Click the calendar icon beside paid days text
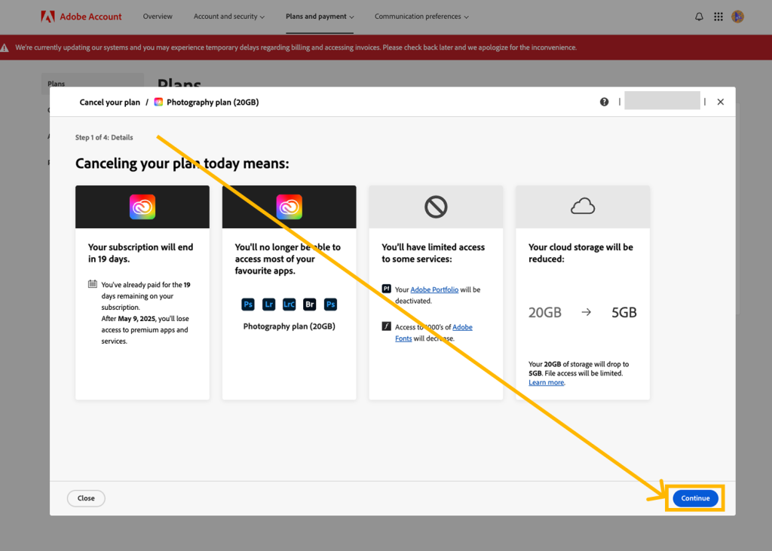Viewport: 772px width, 551px height. tap(92, 284)
